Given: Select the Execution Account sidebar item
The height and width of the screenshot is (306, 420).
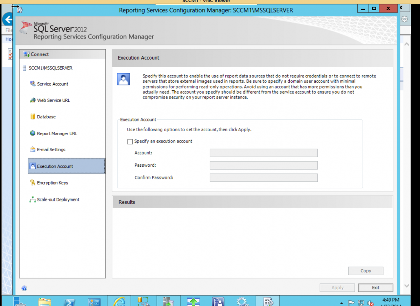Looking at the screenshot, I should click(x=66, y=166).
